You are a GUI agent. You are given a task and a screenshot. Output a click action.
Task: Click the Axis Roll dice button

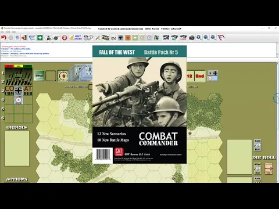(x=257, y=145)
